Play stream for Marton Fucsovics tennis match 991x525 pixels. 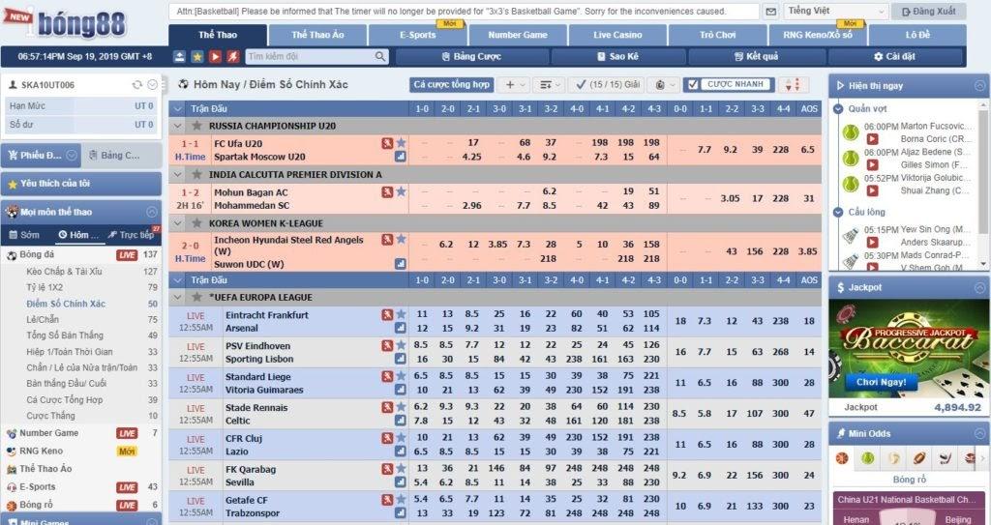(x=872, y=139)
